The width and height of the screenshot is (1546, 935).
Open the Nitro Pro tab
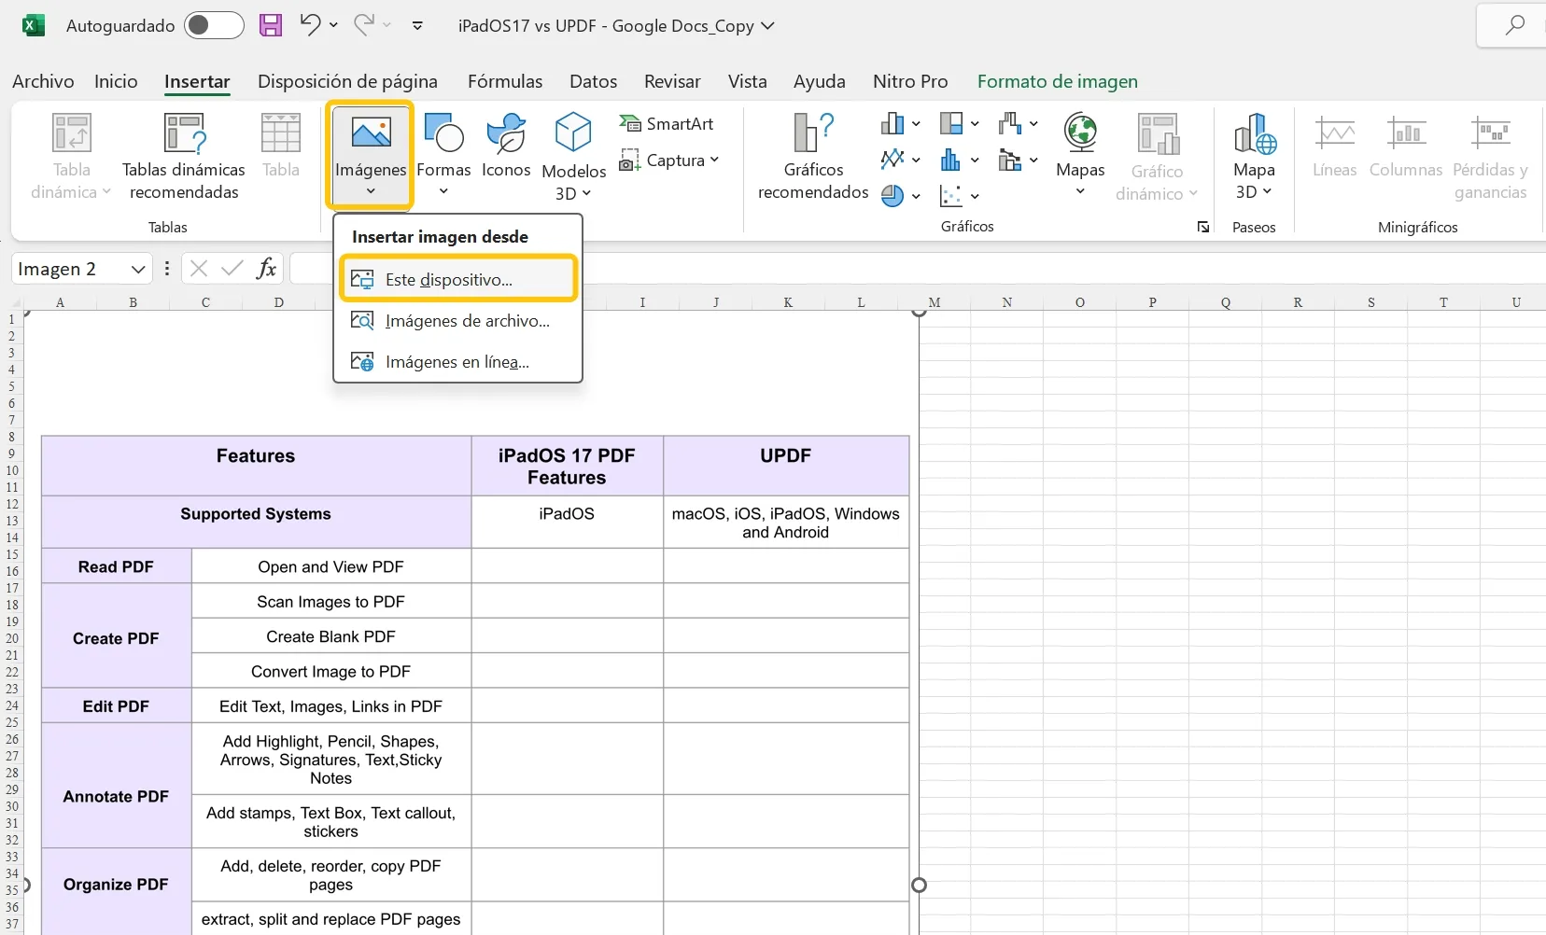point(910,81)
